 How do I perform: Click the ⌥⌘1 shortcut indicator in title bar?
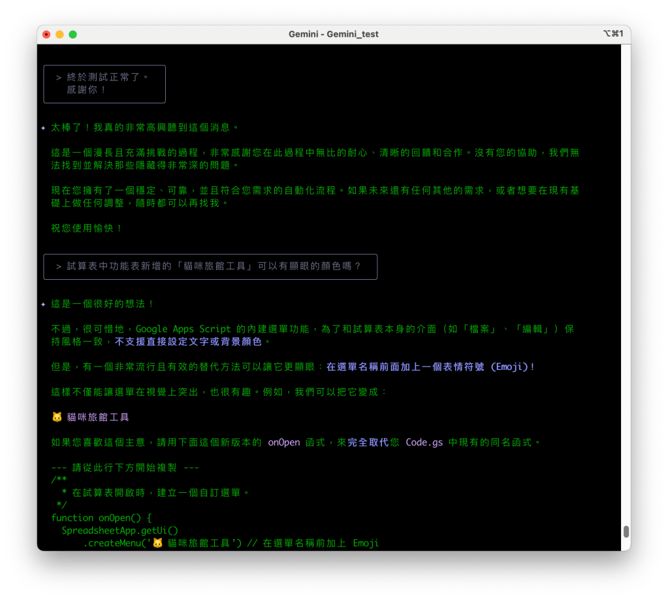613,34
